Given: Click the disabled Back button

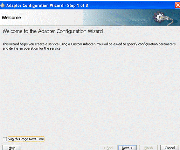Looking at the screenshot, I should point(108,148).
